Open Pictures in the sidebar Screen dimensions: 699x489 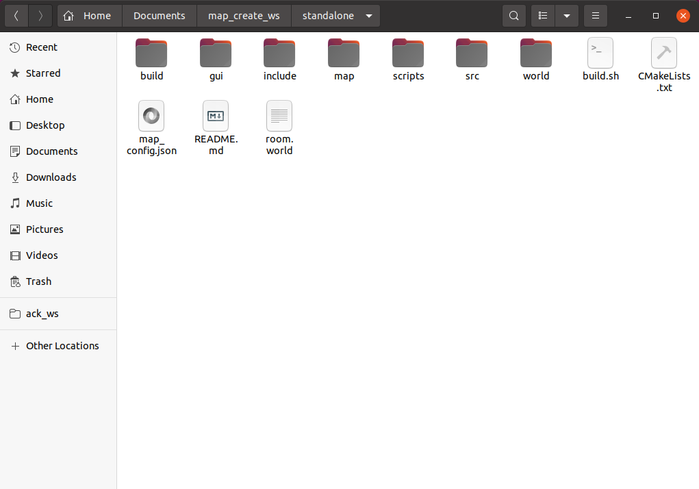tap(58, 229)
